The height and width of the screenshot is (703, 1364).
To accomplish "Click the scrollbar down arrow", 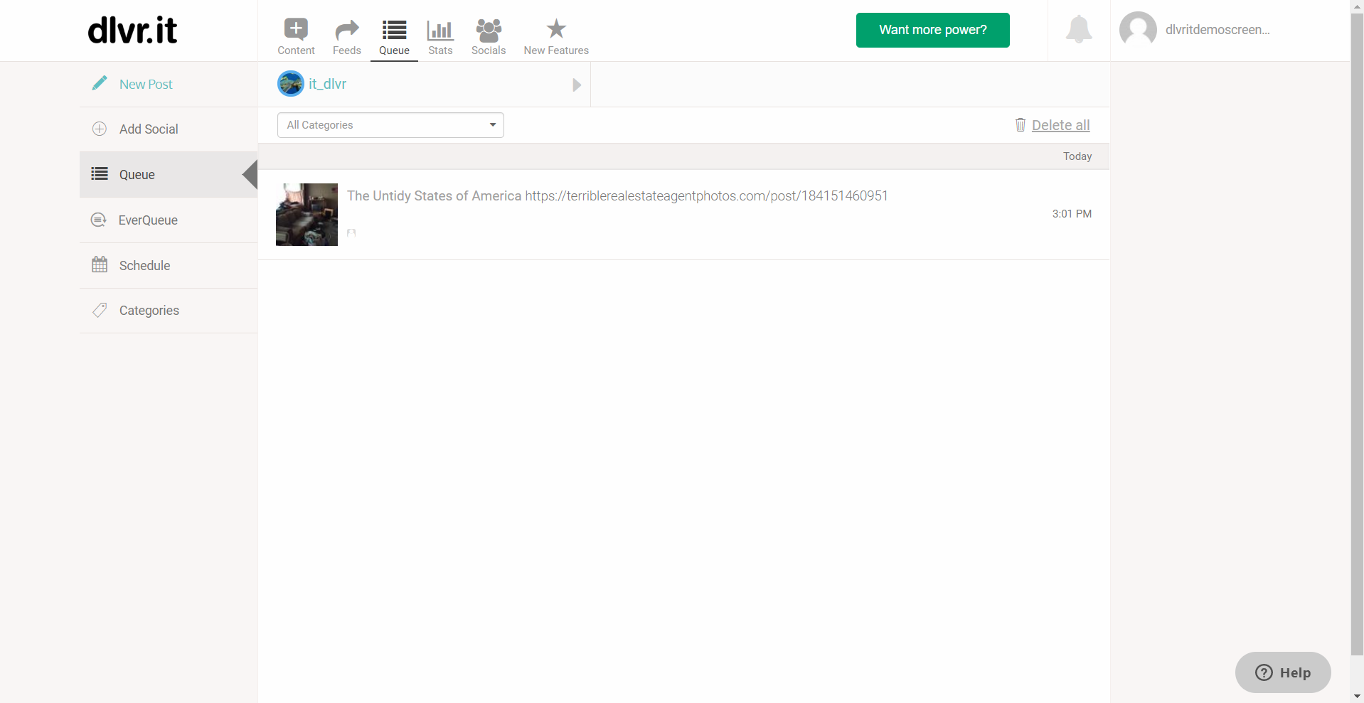I will pyautogui.click(x=1357, y=697).
